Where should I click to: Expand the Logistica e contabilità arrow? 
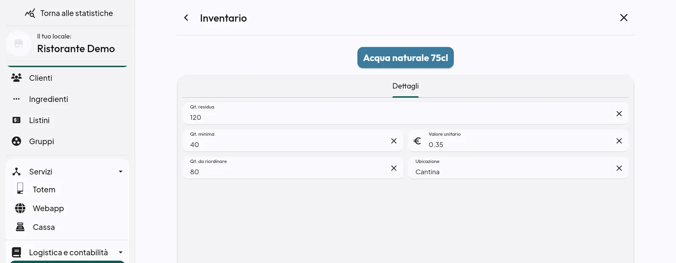pos(120,252)
